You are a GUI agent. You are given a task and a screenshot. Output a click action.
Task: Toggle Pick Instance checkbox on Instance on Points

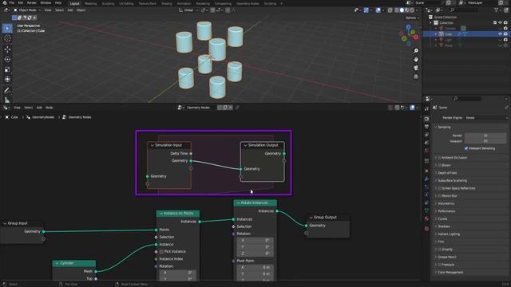pos(161,252)
